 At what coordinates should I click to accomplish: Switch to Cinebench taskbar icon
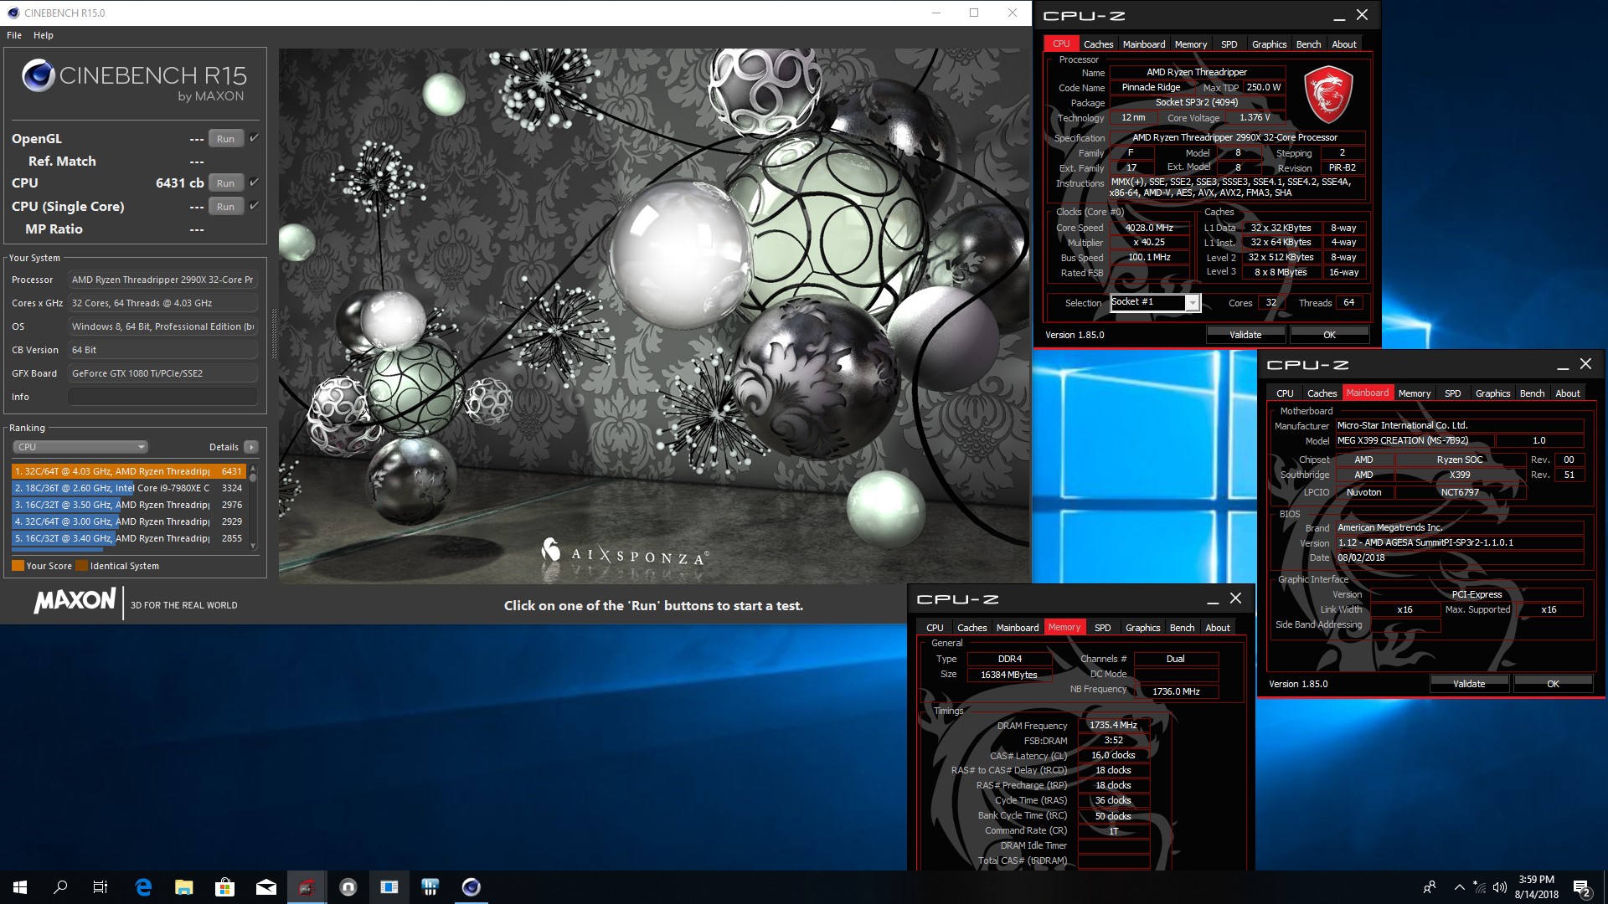click(x=471, y=887)
